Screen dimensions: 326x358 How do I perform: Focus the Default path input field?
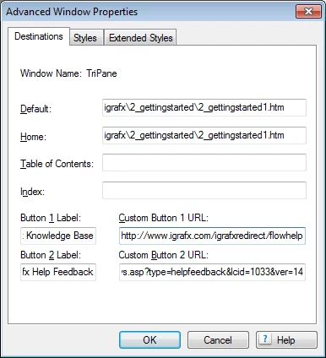coord(204,107)
